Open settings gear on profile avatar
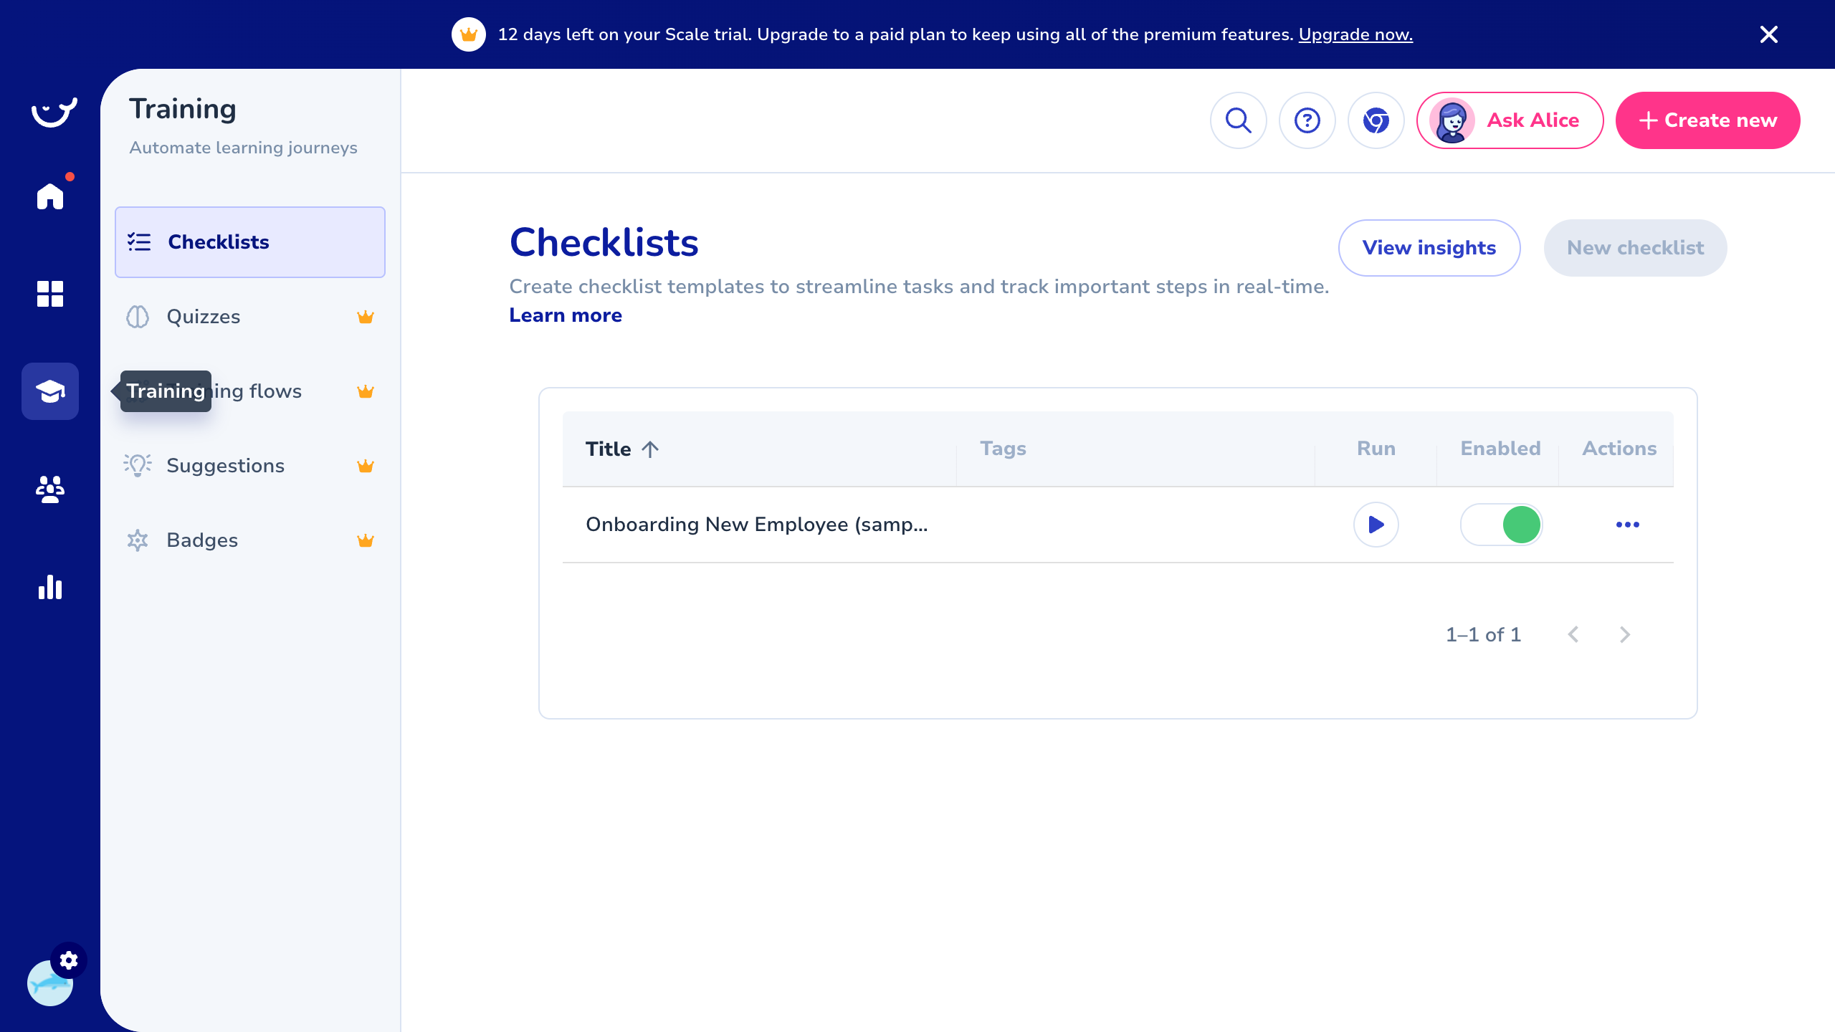This screenshot has height=1032, width=1835. pyautogui.click(x=69, y=960)
